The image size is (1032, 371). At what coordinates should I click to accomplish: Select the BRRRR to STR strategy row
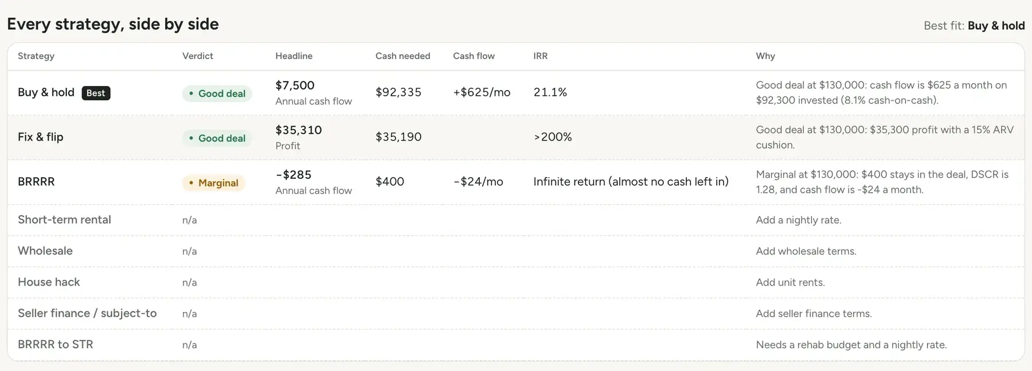[516, 345]
